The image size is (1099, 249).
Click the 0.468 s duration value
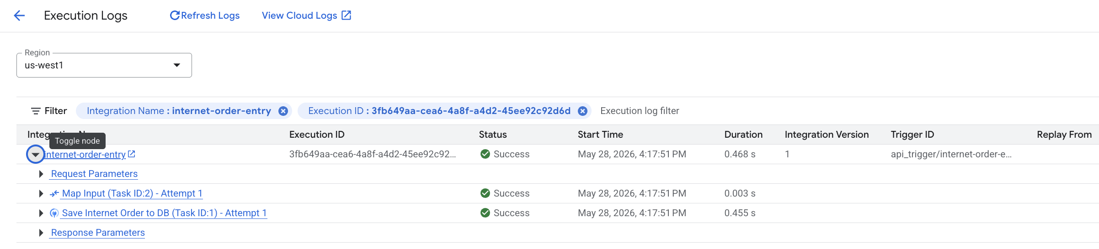[x=740, y=154]
